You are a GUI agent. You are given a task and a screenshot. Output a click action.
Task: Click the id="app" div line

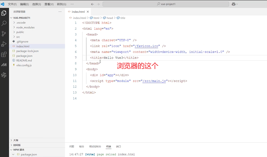tap(109, 75)
